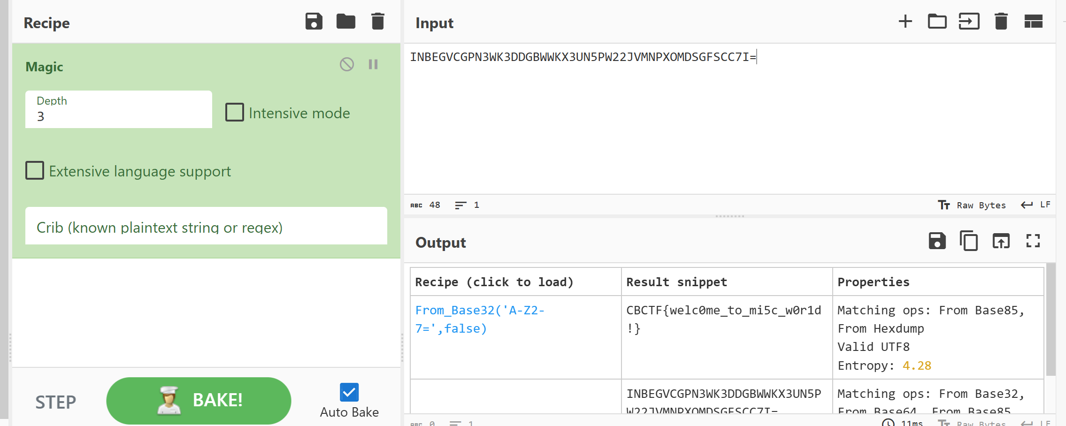1066x426 pixels.
Task: Copy raw output to clipboard
Action: 969,241
